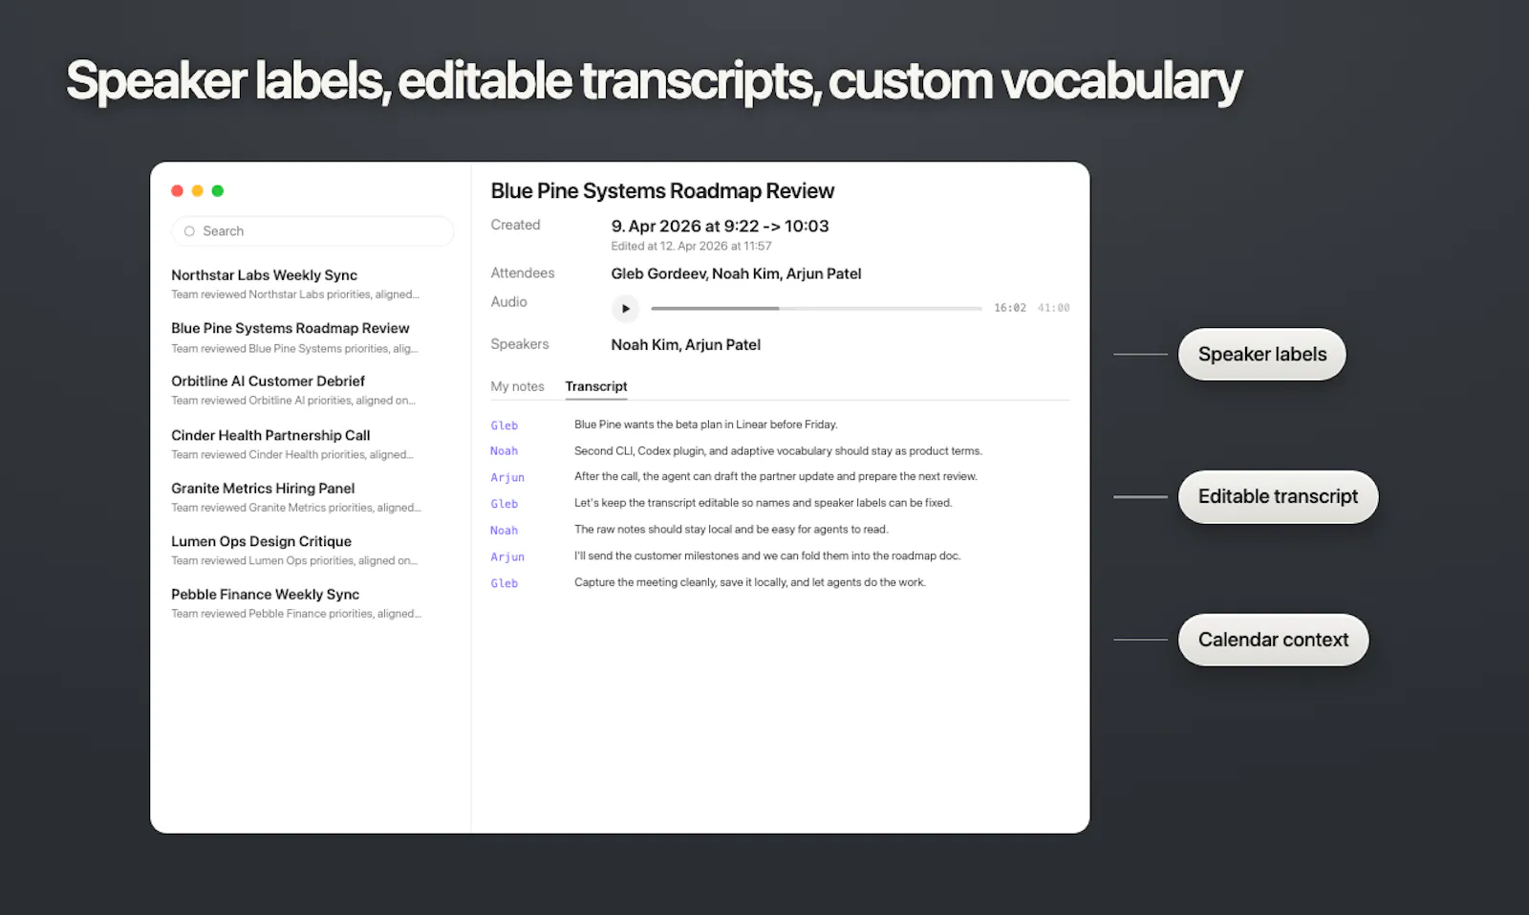Open Orbitline AI Customer Debrief meeting
This screenshot has height=915, width=1529.
(296, 390)
